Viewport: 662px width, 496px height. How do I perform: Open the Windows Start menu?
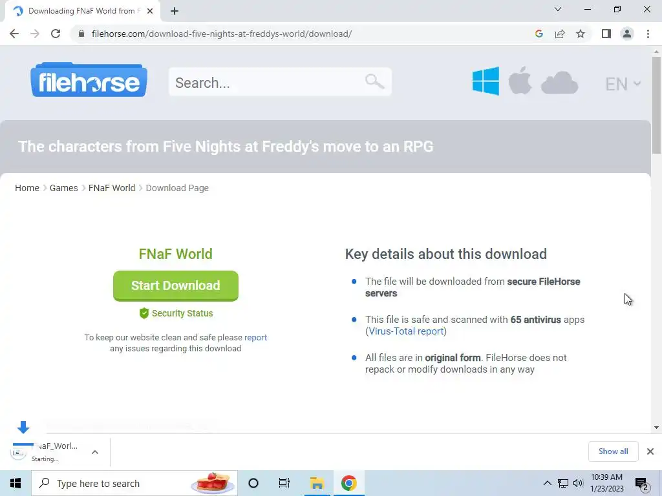click(x=16, y=483)
